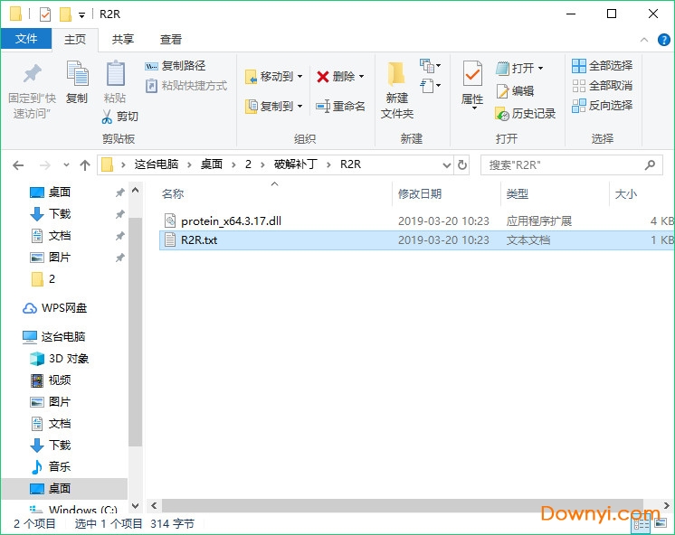Click the Open button in ribbon
Viewport: 675px width, 535px height.
[x=519, y=68]
